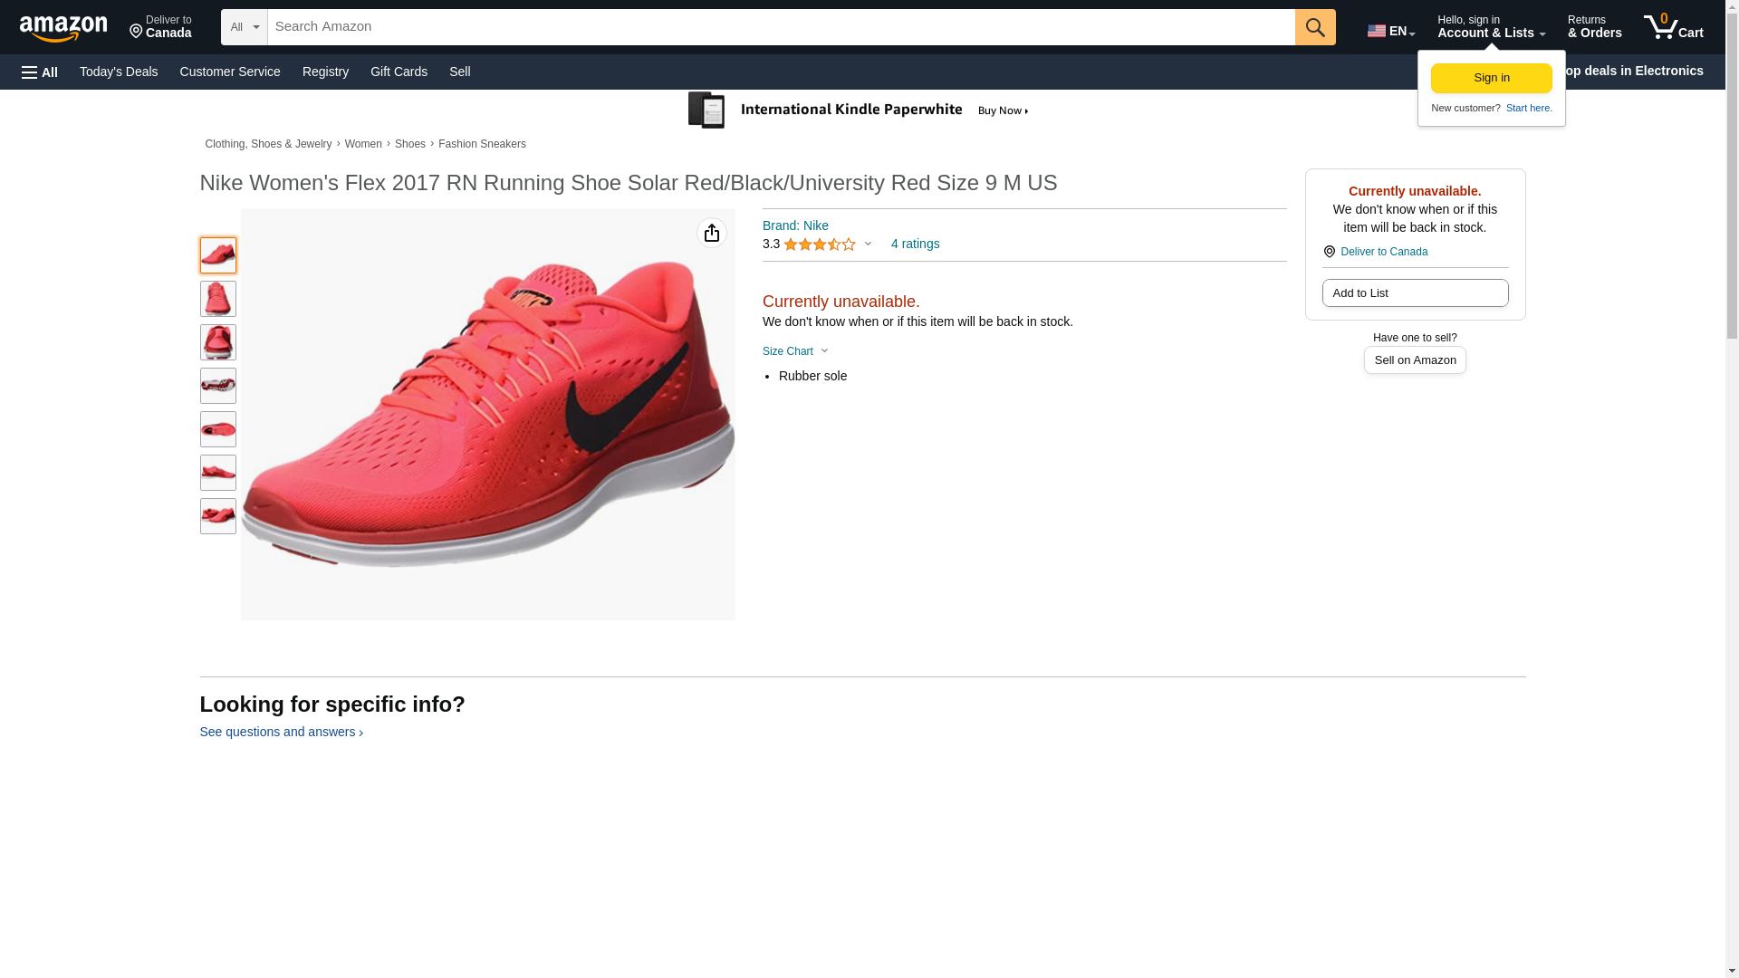Select the second shoe thumbnail image

pos(218,299)
